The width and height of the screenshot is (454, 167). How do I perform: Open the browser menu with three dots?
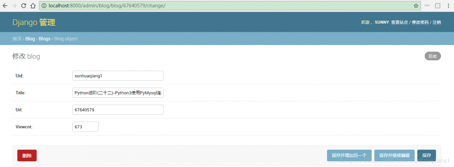tap(448, 6)
